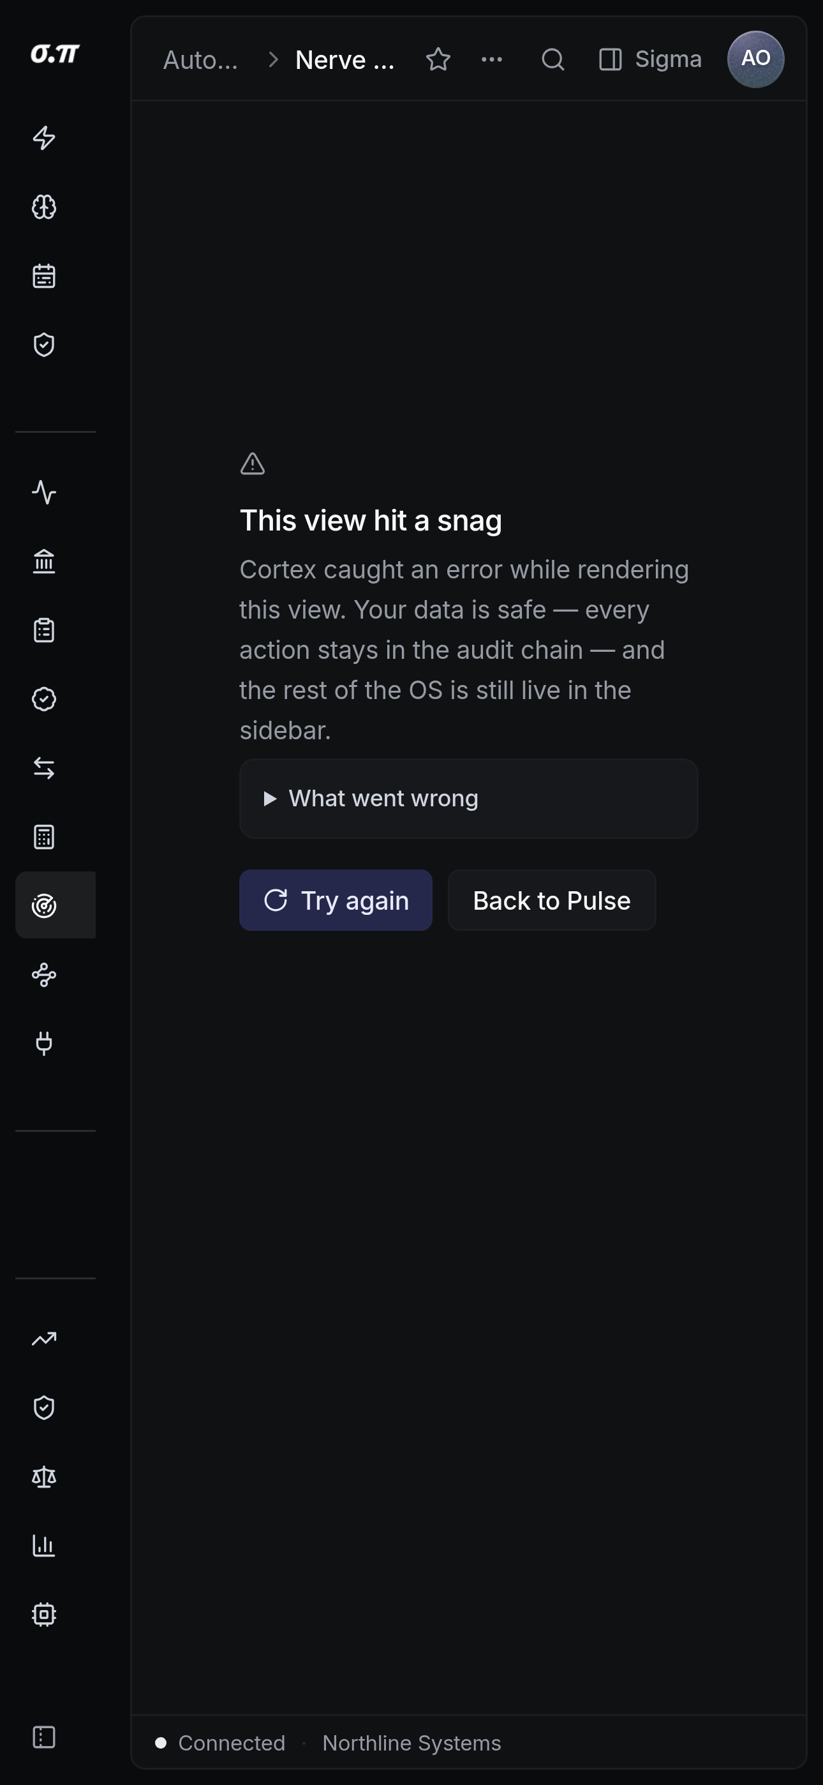The width and height of the screenshot is (823, 1785).
Task: Select the Nerve ... breadcrumb item
Action: [345, 59]
